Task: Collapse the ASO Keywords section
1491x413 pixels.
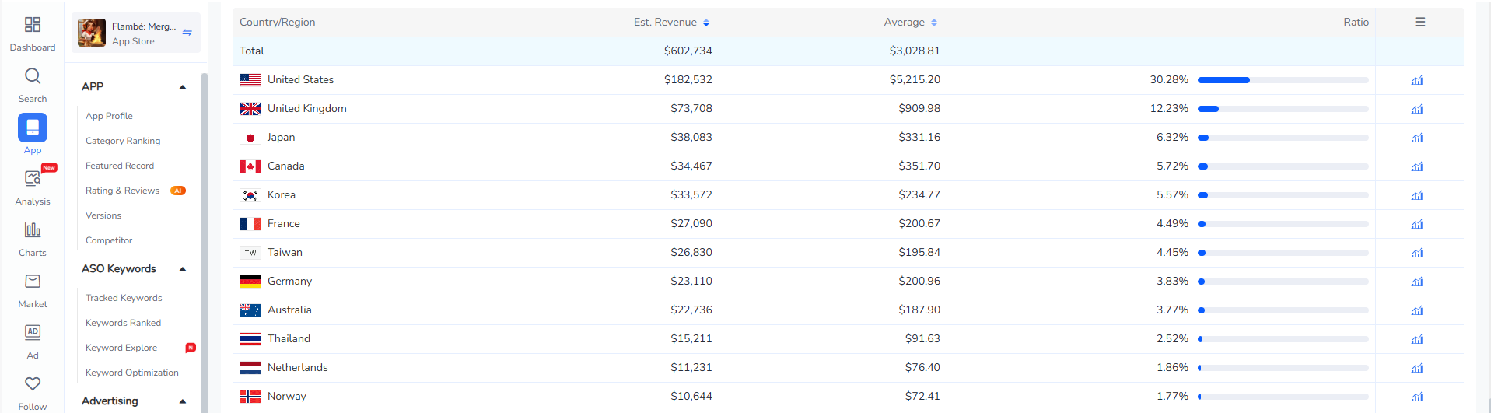Action: [183, 269]
